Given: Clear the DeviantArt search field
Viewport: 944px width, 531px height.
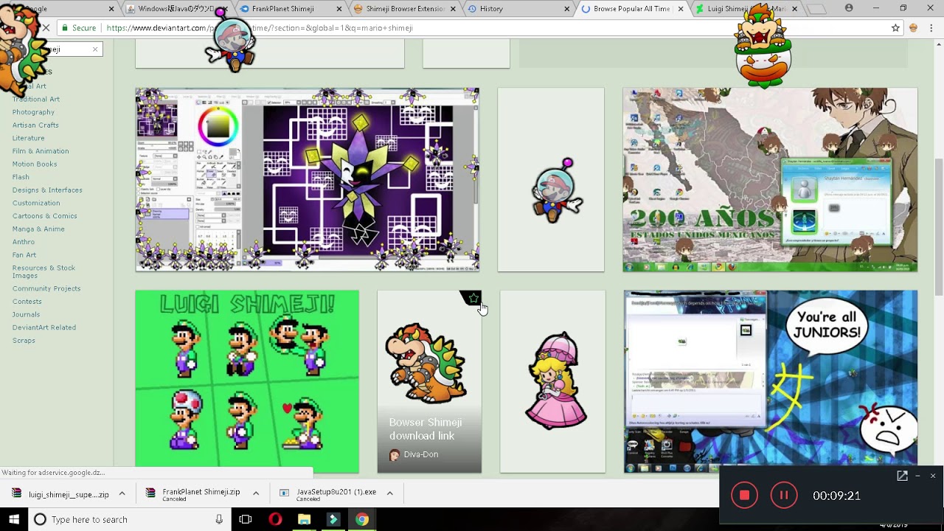Looking at the screenshot, I should point(94,49).
